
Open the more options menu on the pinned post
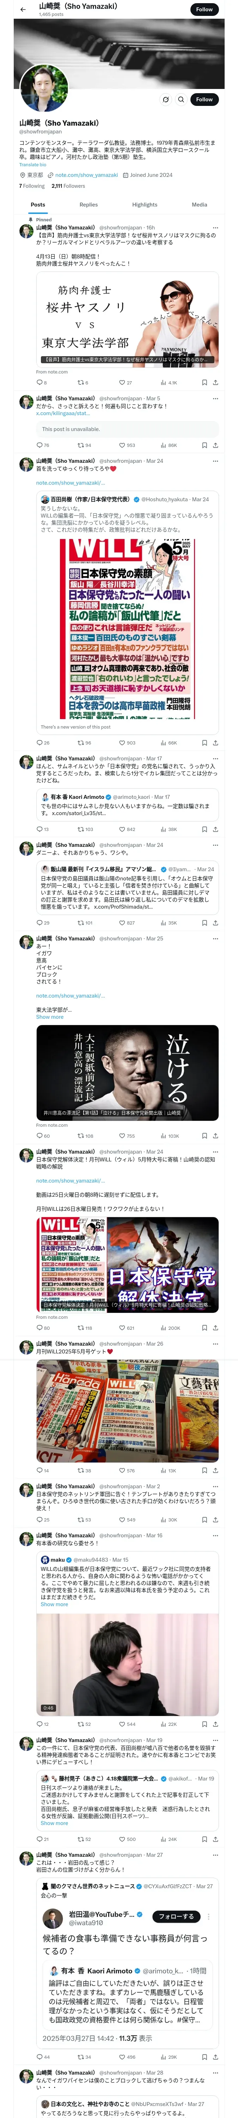click(x=215, y=228)
